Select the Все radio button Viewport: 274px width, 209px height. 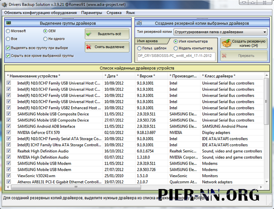[8, 39]
